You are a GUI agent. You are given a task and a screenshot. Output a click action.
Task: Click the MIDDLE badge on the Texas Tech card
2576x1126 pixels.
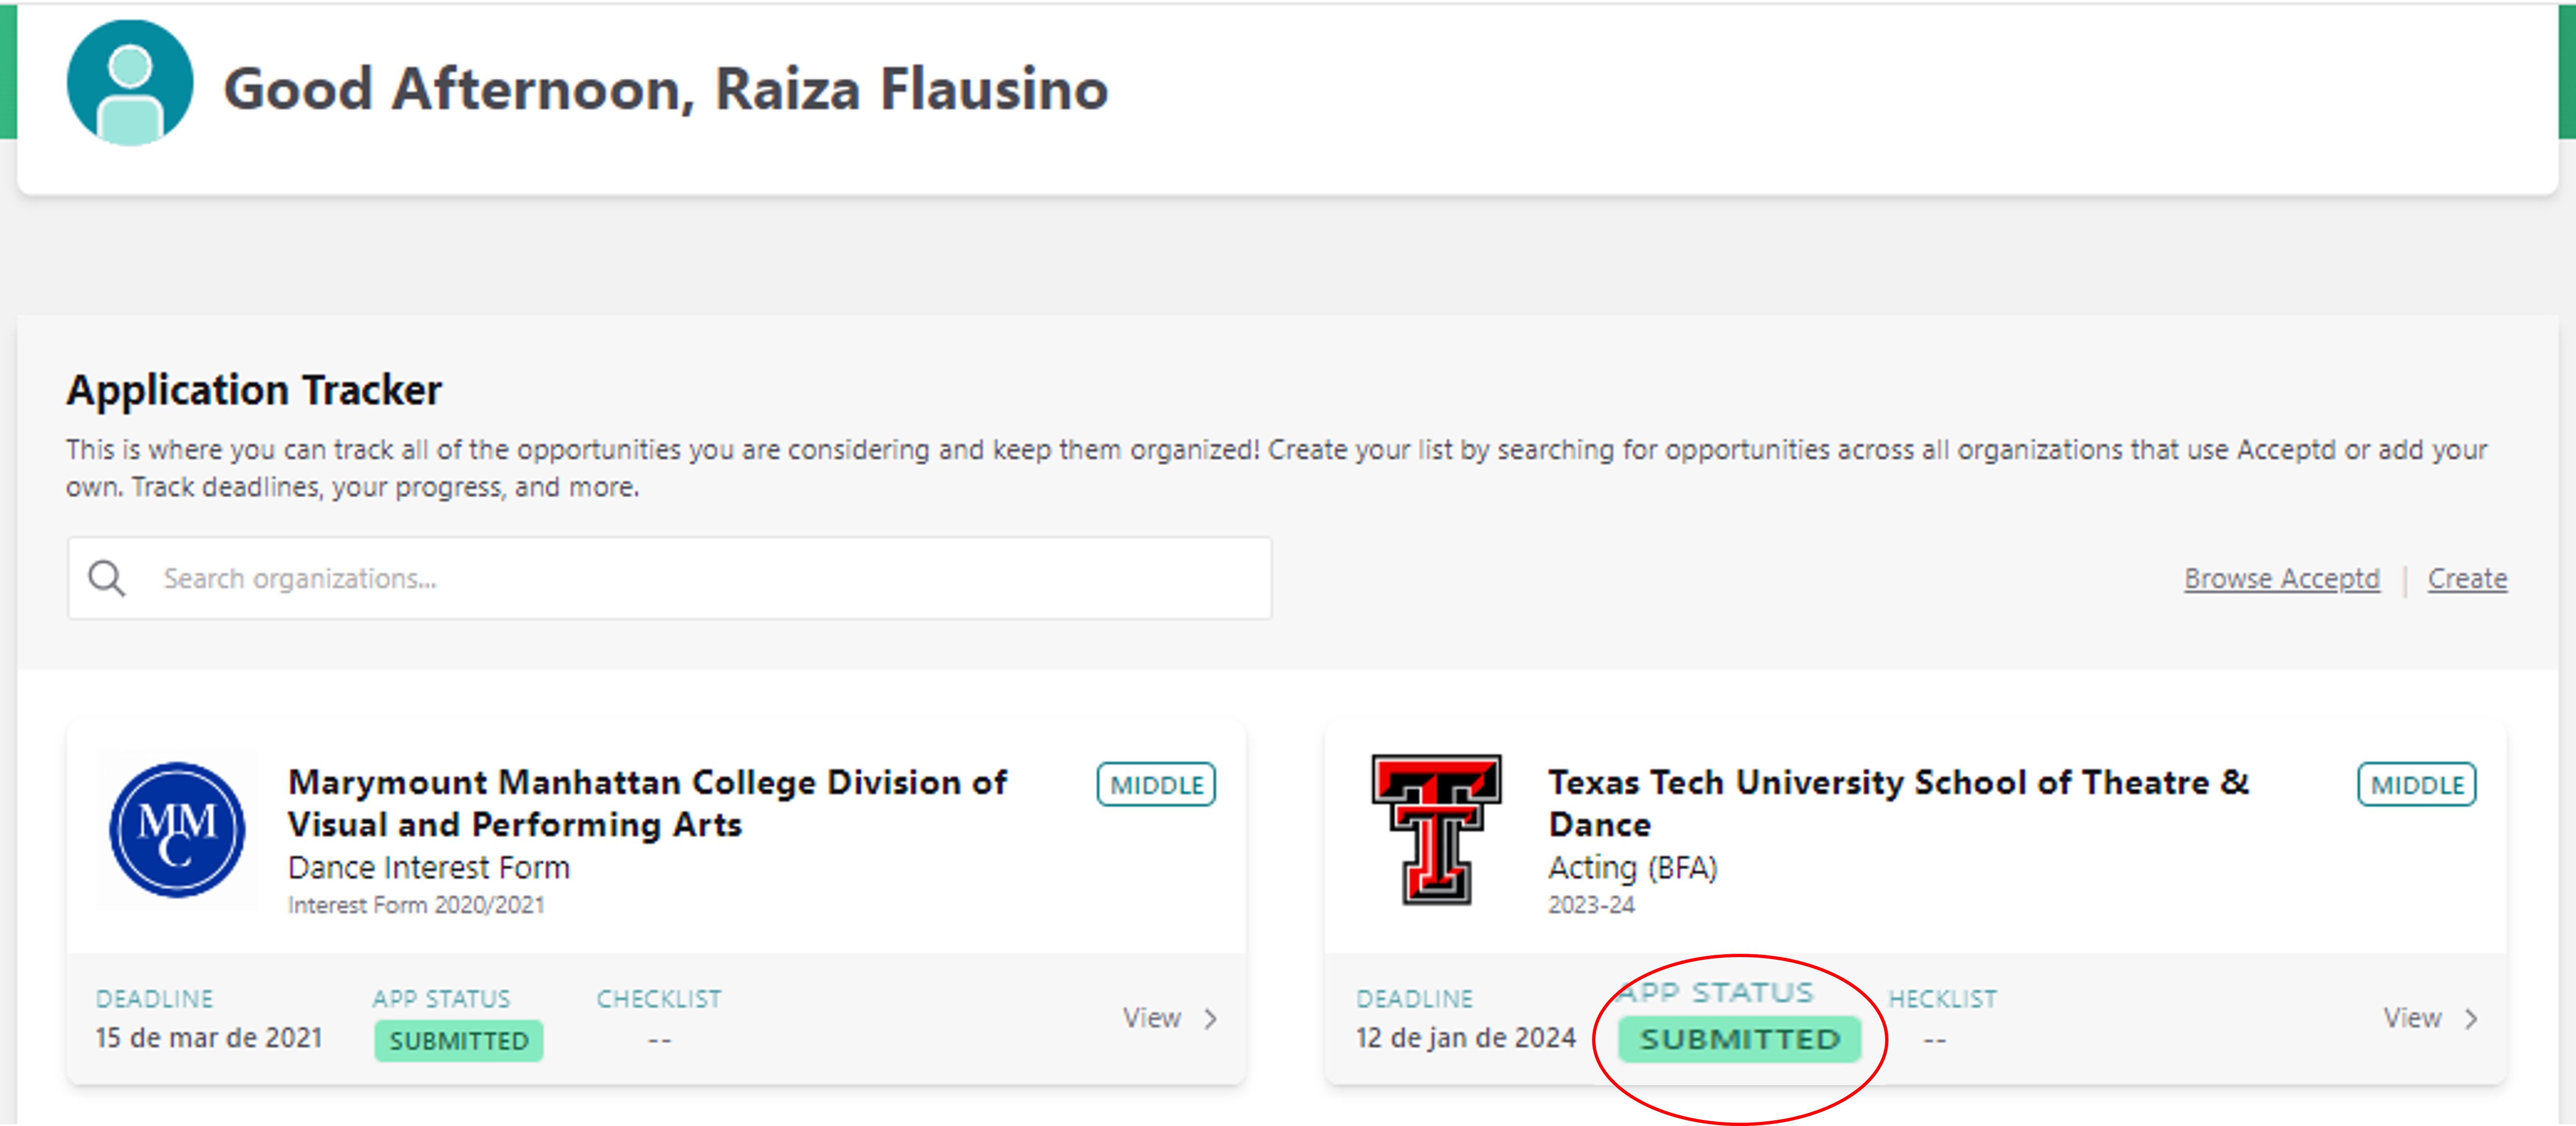tap(2417, 785)
